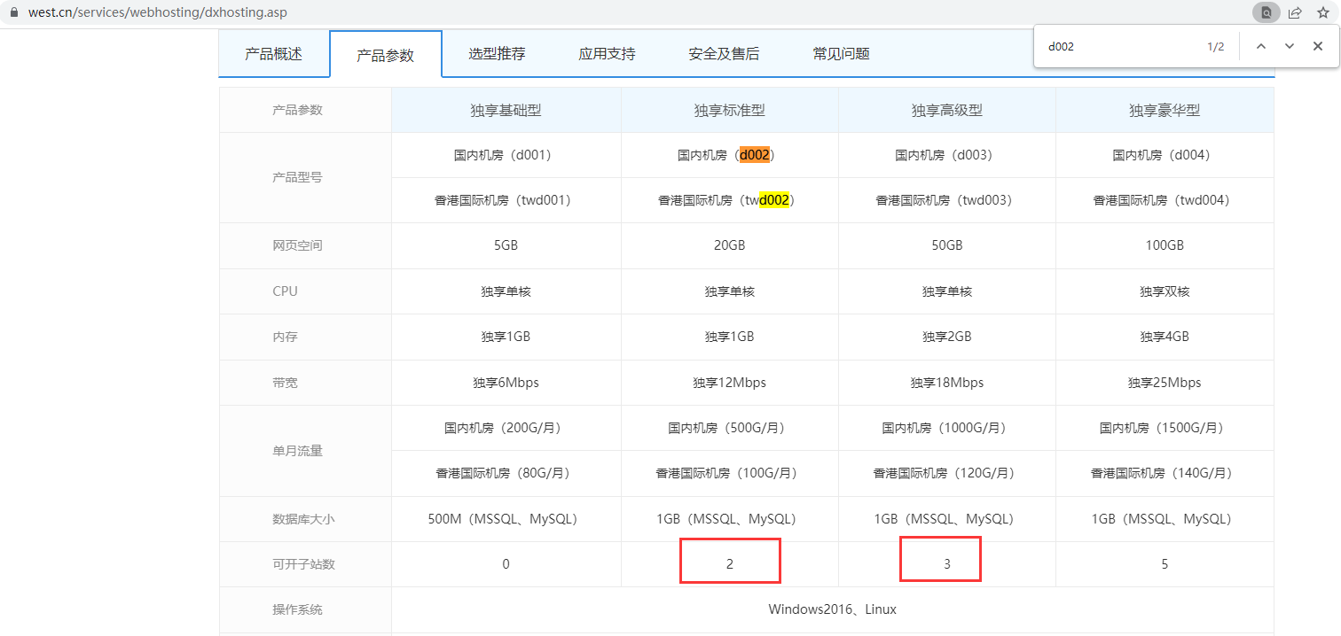Switch to the 产品概述 tab
This screenshot has width=1341, height=636.
point(274,54)
